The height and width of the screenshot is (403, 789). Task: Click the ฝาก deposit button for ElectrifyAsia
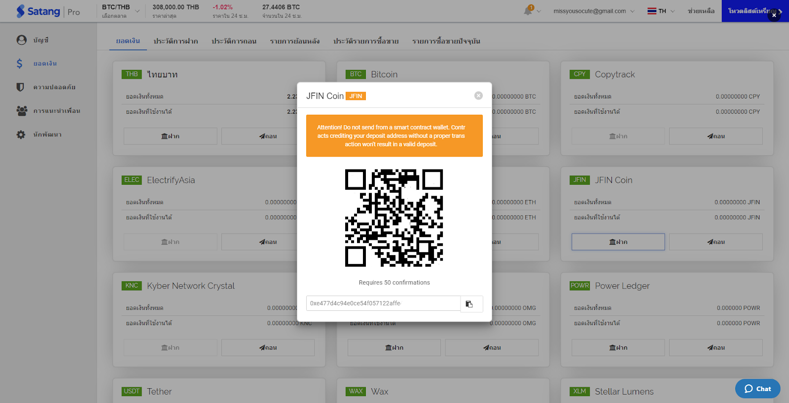(170, 242)
